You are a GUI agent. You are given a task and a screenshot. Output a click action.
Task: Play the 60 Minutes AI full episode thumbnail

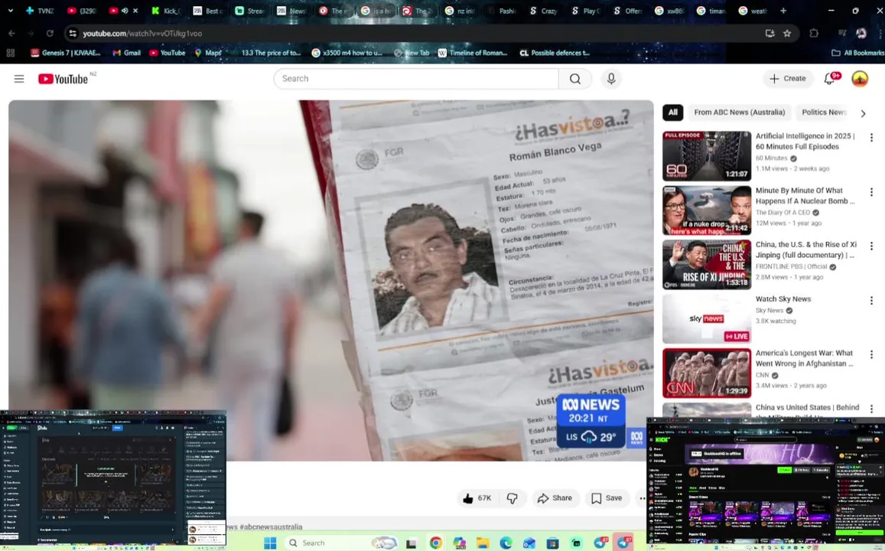pos(707,156)
